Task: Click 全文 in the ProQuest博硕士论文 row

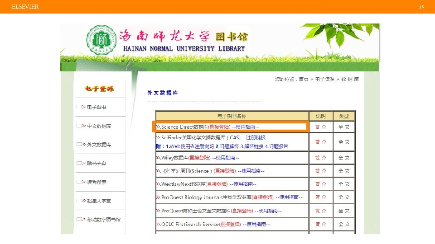Action: click(344, 211)
